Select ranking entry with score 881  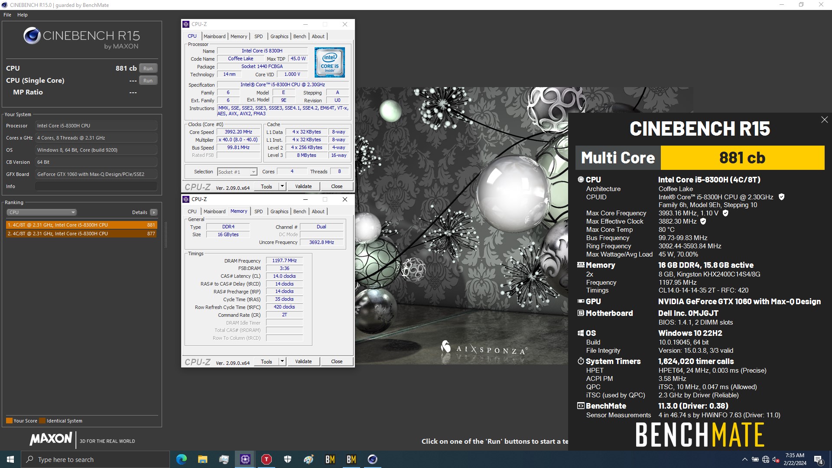81,225
